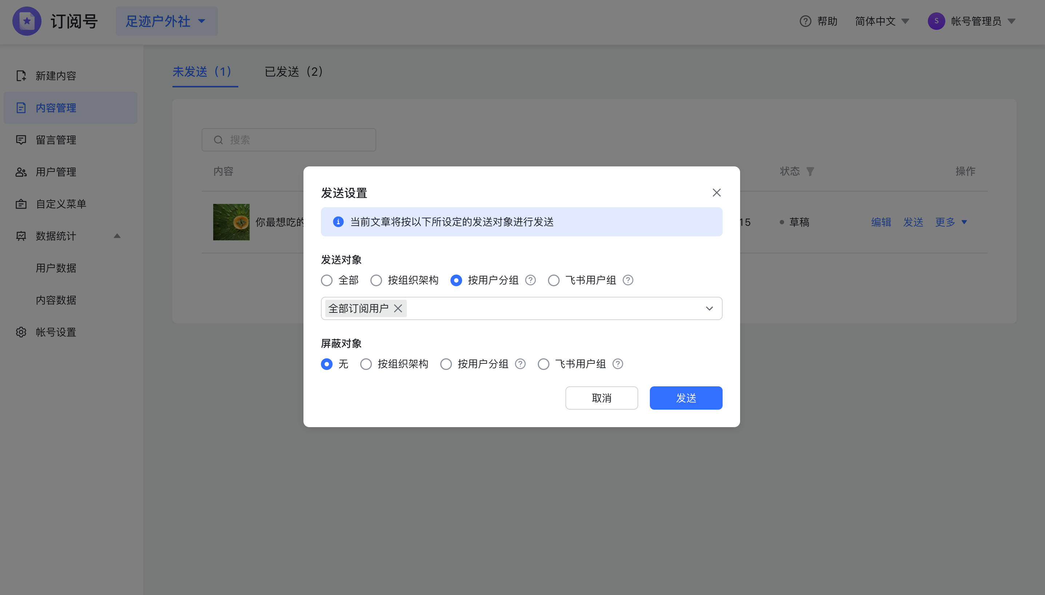
Task: Remove the 全部订阅用户 tag
Action: 398,308
